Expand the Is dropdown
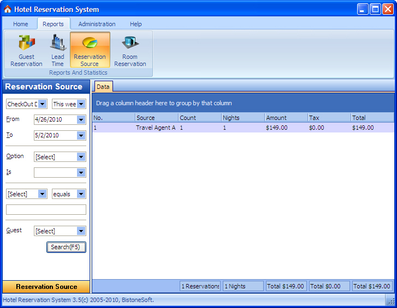Screen dimensions: 397x308 (x=81, y=173)
